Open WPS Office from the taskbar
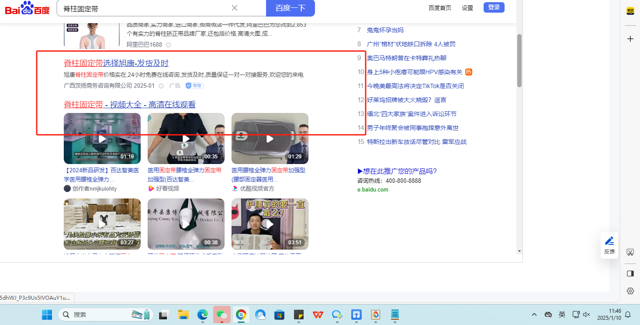This screenshot has width=640, height=325. [x=318, y=314]
